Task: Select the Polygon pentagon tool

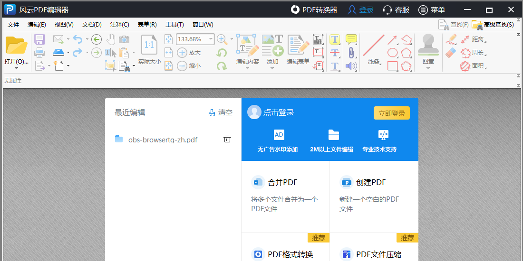Action: click(406, 53)
